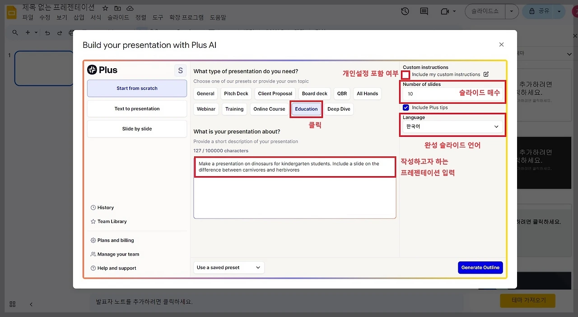Open the 파일 menu
Image resolution: width=578 pixels, height=317 pixels.
[x=28, y=18]
